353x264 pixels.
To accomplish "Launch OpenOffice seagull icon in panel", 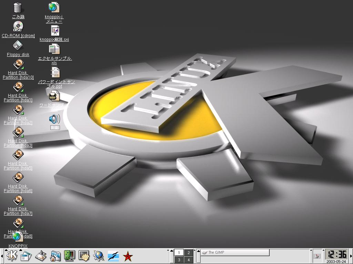I will 113,256.
